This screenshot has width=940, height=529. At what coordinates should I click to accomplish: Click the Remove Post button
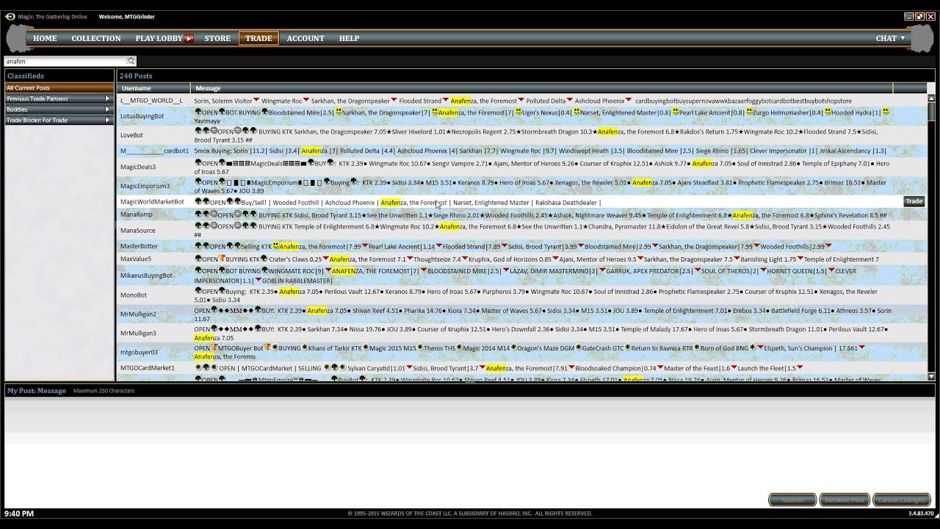click(x=845, y=500)
